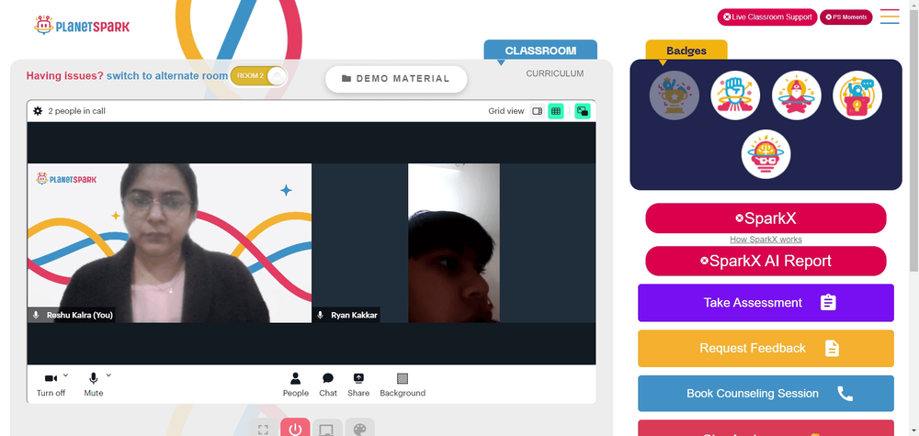Screen dimensions: 919x436
Task: Click the '2 people in call' text
Action: pos(77,111)
